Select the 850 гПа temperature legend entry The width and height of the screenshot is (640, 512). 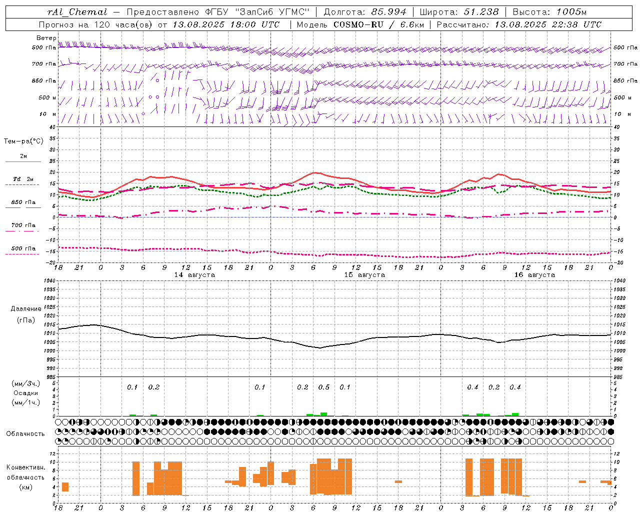pyautogui.click(x=23, y=202)
